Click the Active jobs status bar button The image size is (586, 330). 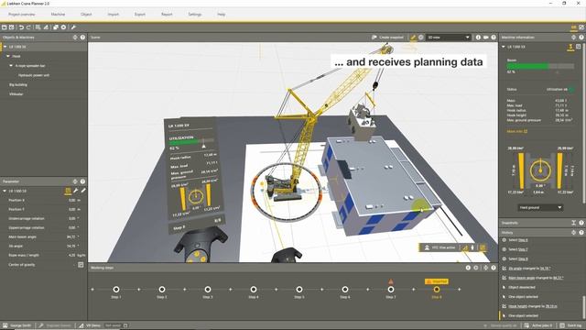tap(538, 325)
